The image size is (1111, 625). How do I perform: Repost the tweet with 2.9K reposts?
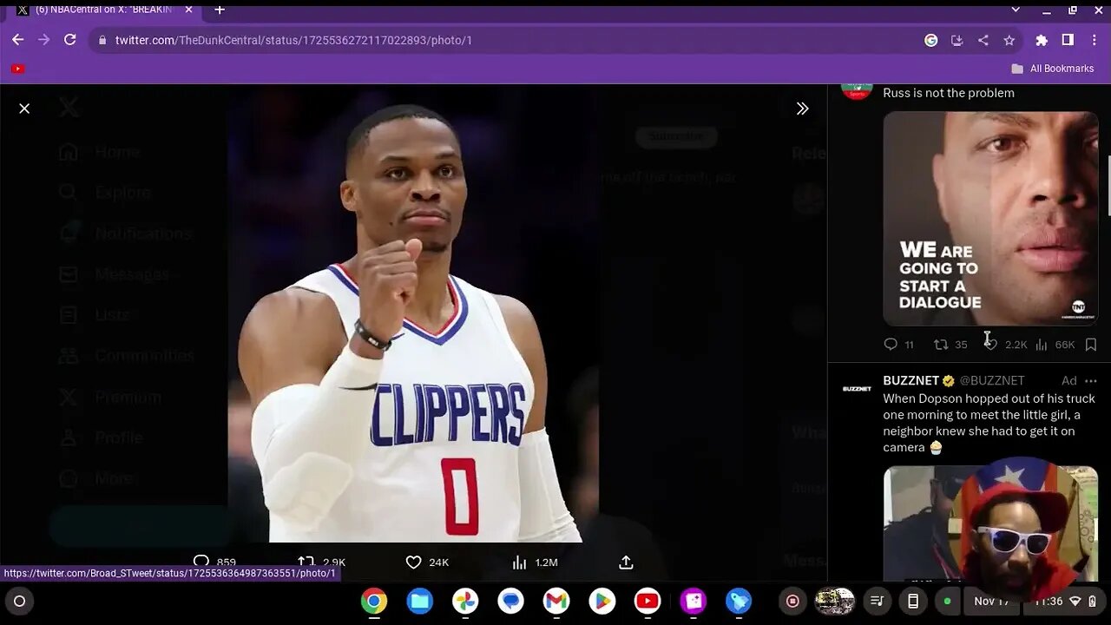click(306, 562)
